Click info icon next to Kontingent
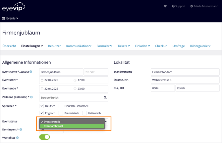This screenshot has width=222, height=143. pyautogui.click(x=21, y=129)
